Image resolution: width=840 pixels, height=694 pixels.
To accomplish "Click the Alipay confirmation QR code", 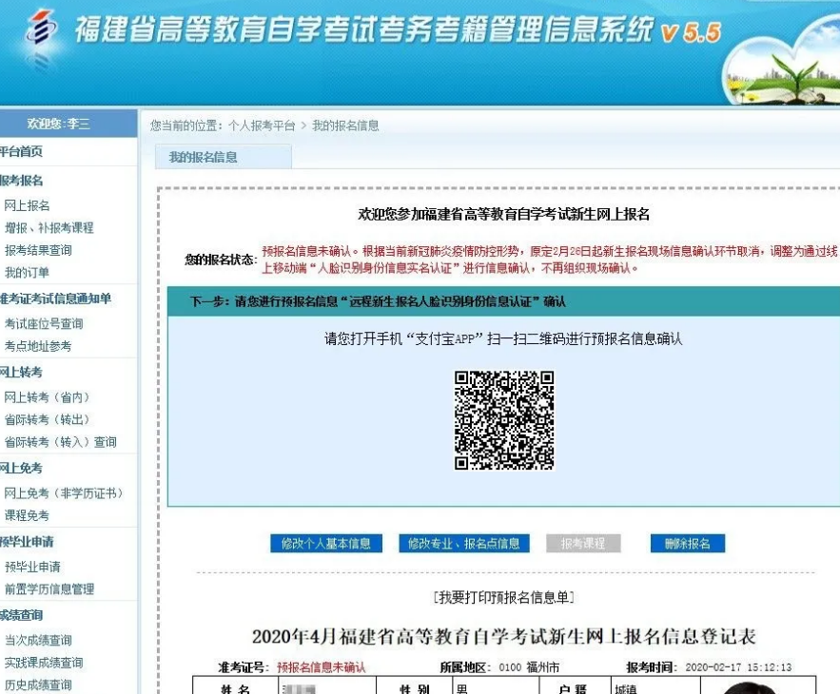I will 504,420.
